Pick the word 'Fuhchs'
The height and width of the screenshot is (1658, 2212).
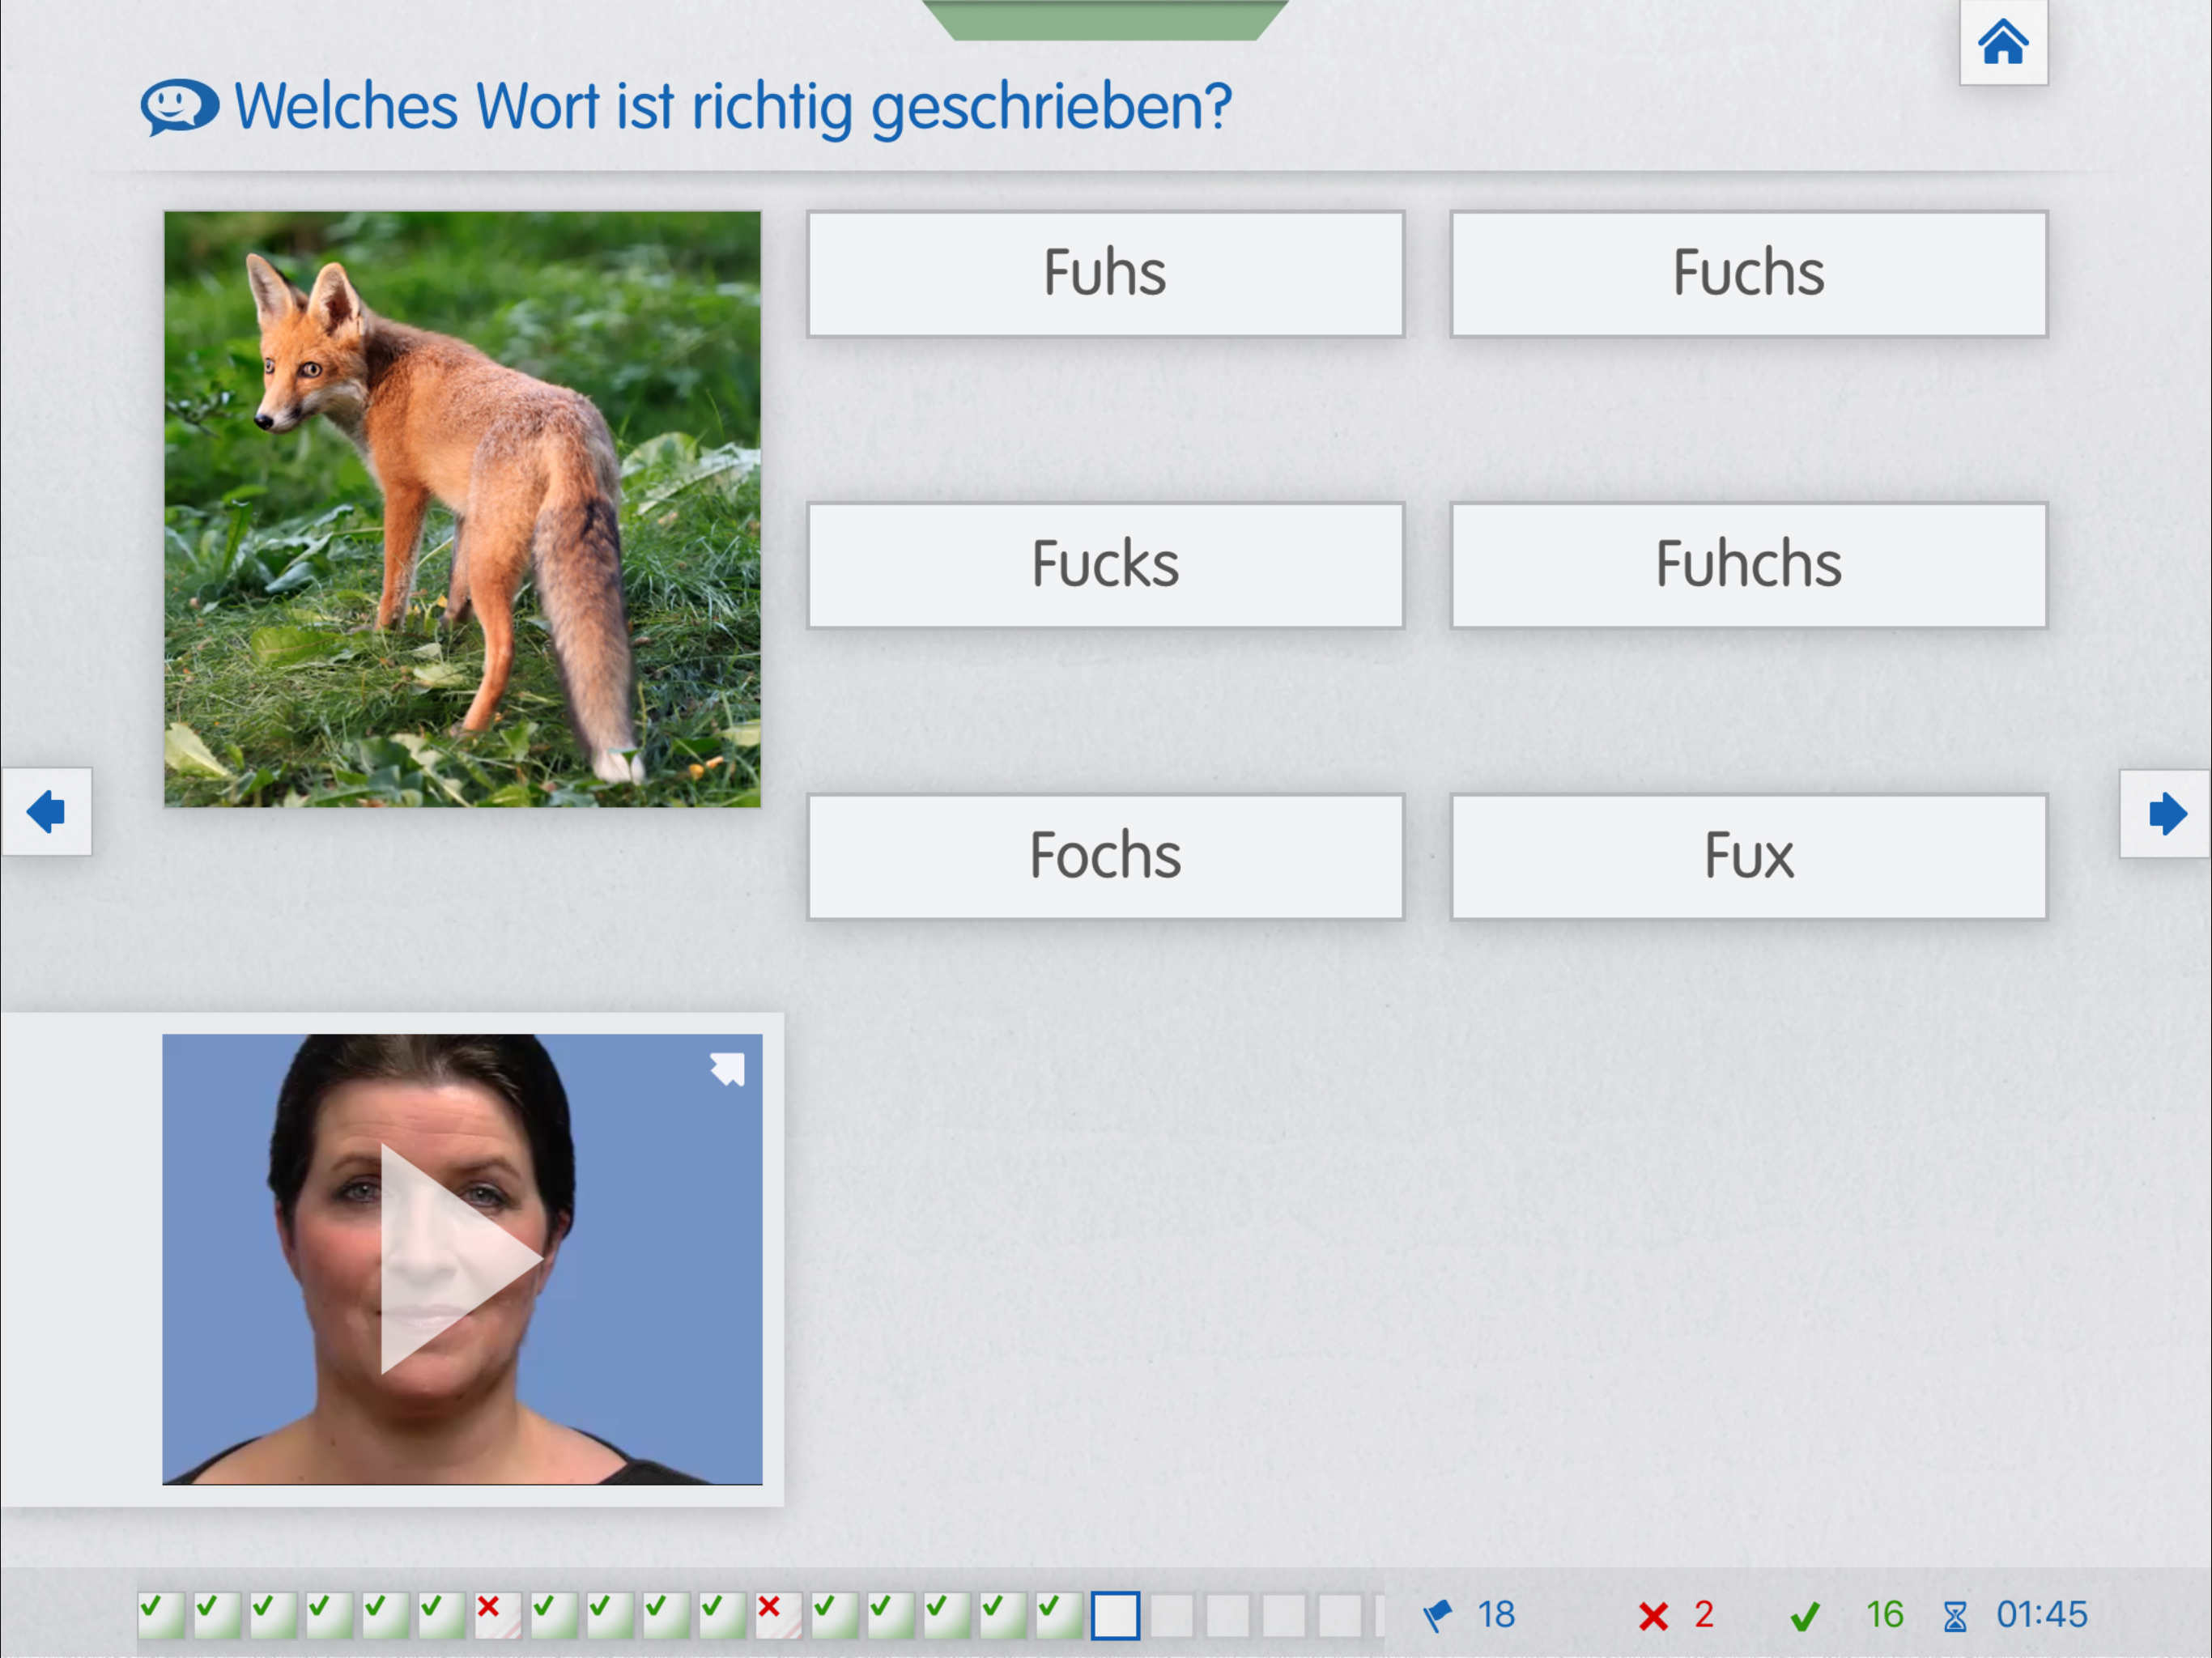click(x=1748, y=565)
